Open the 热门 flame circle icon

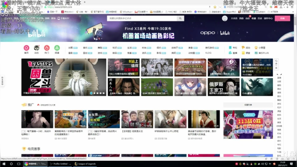[47, 48]
